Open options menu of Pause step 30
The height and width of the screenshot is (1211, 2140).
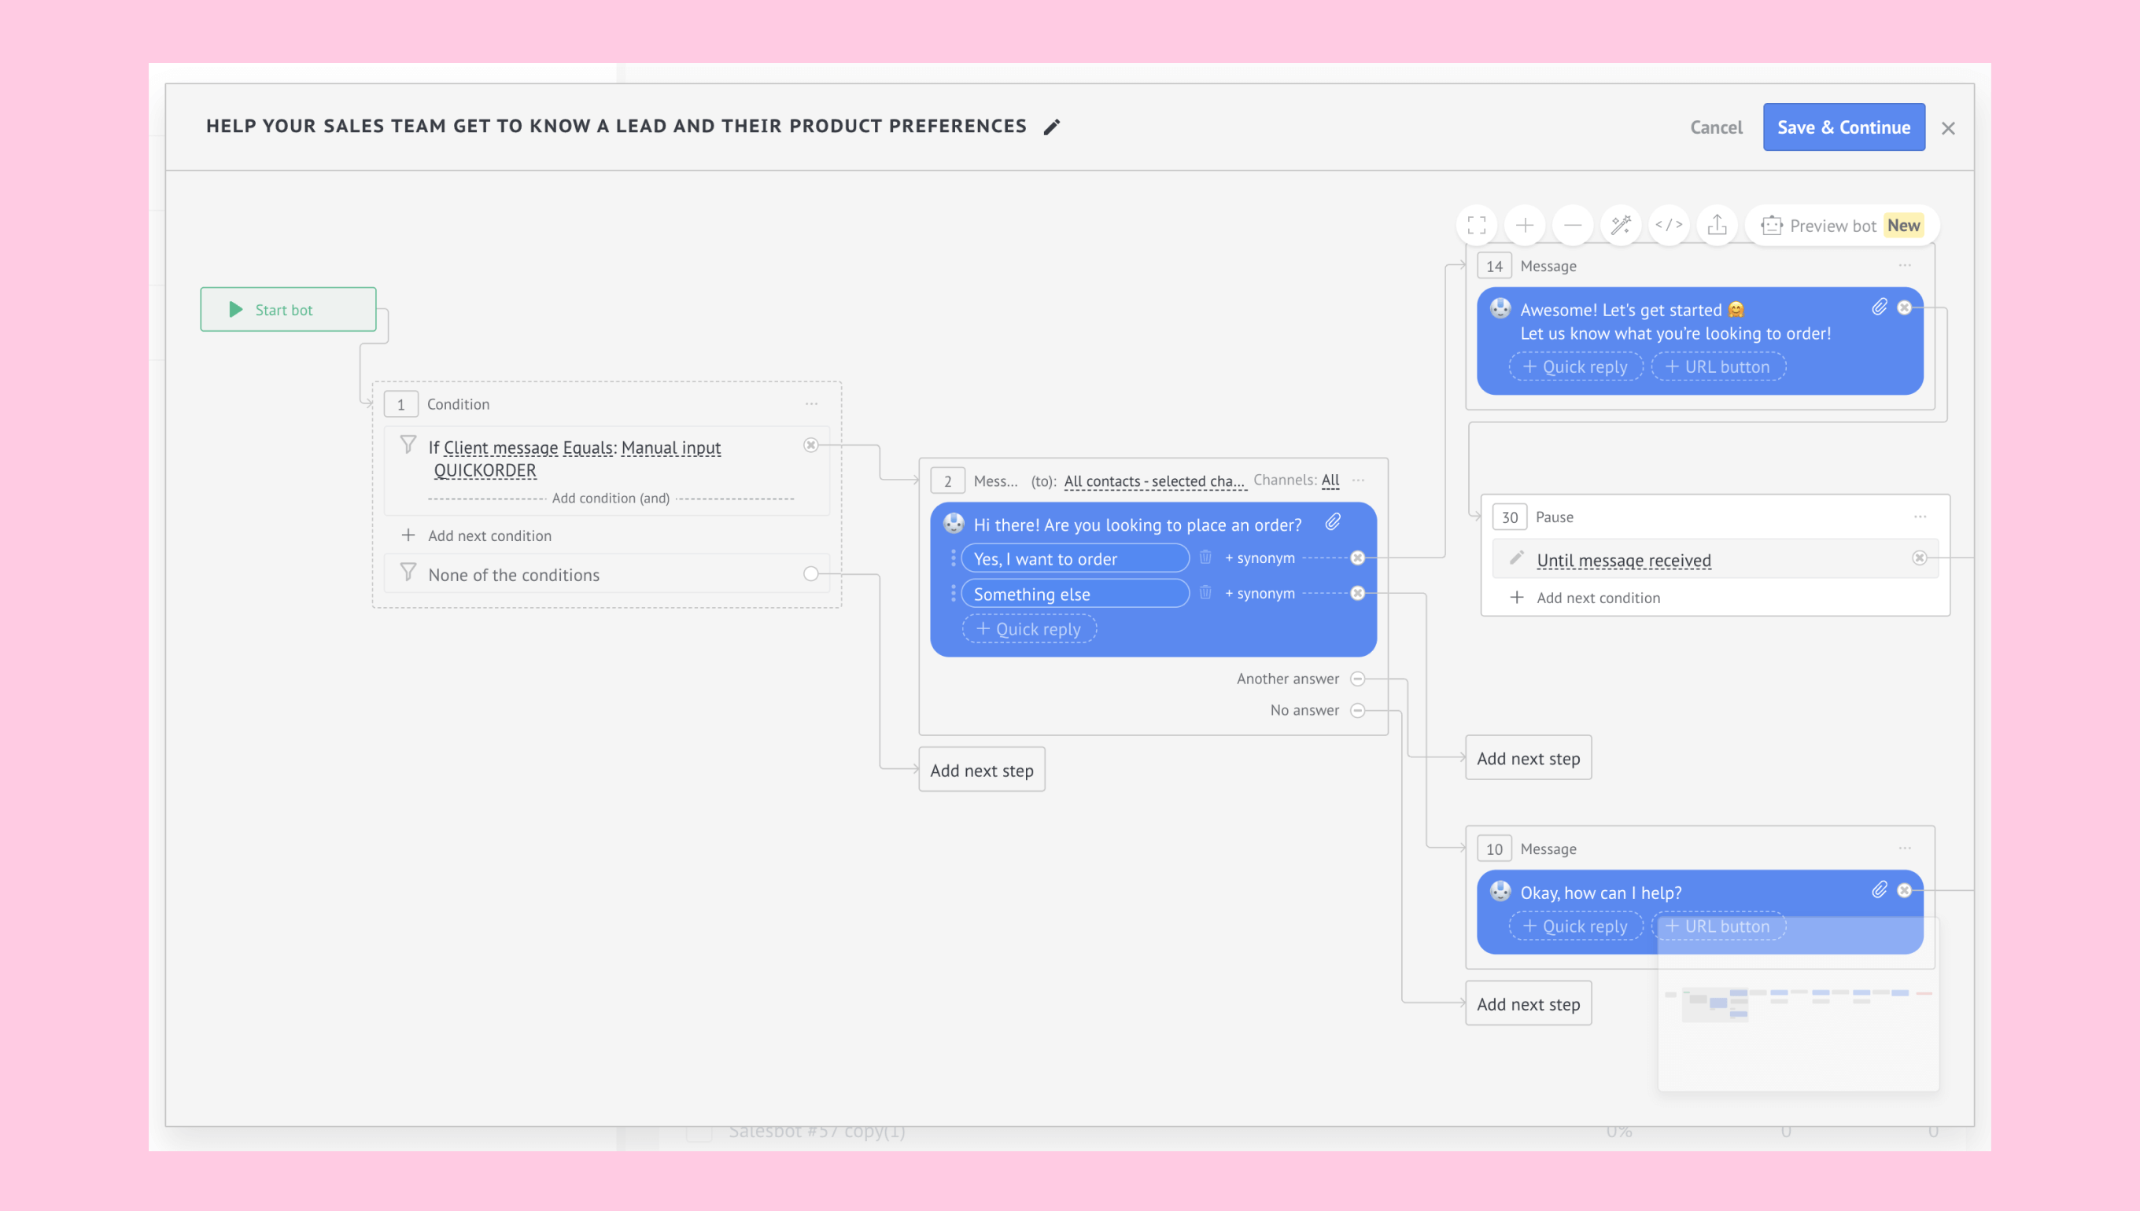pos(1920,517)
